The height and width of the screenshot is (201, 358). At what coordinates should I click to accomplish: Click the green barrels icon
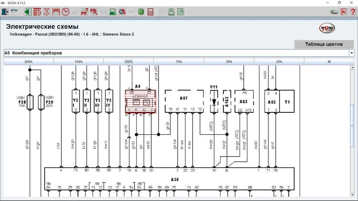(141, 12)
